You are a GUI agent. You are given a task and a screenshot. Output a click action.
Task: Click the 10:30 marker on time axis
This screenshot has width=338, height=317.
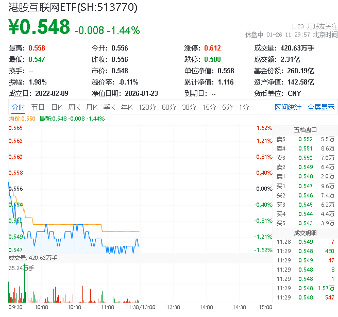point(75,307)
